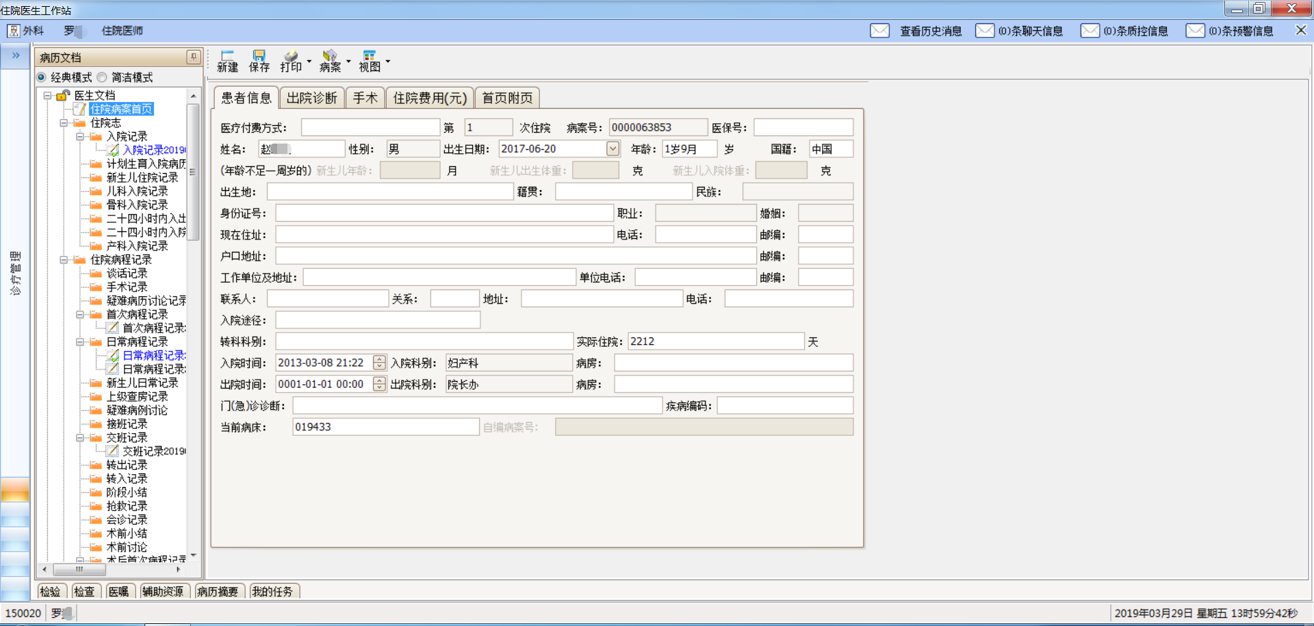Open the 条质控信息 envelope icon
The height and width of the screenshot is (626, 1314).
click(x=1090, y=31)
